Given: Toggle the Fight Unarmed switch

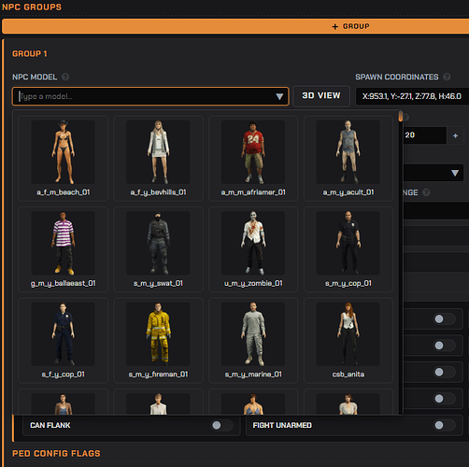Looking at the screenshot, I should tap(445, 425).
